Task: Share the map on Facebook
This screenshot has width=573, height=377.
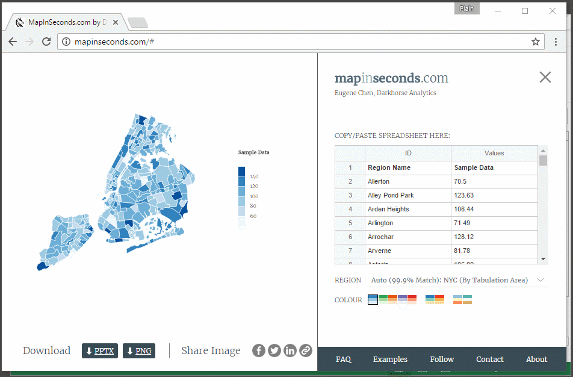Action: click(x=259, y=350)
